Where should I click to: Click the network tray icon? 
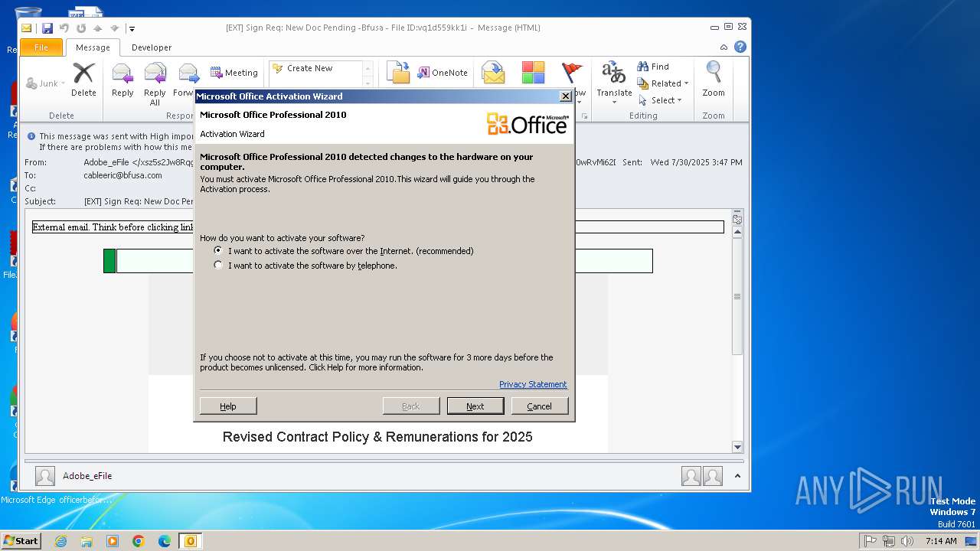coord(889,541)
